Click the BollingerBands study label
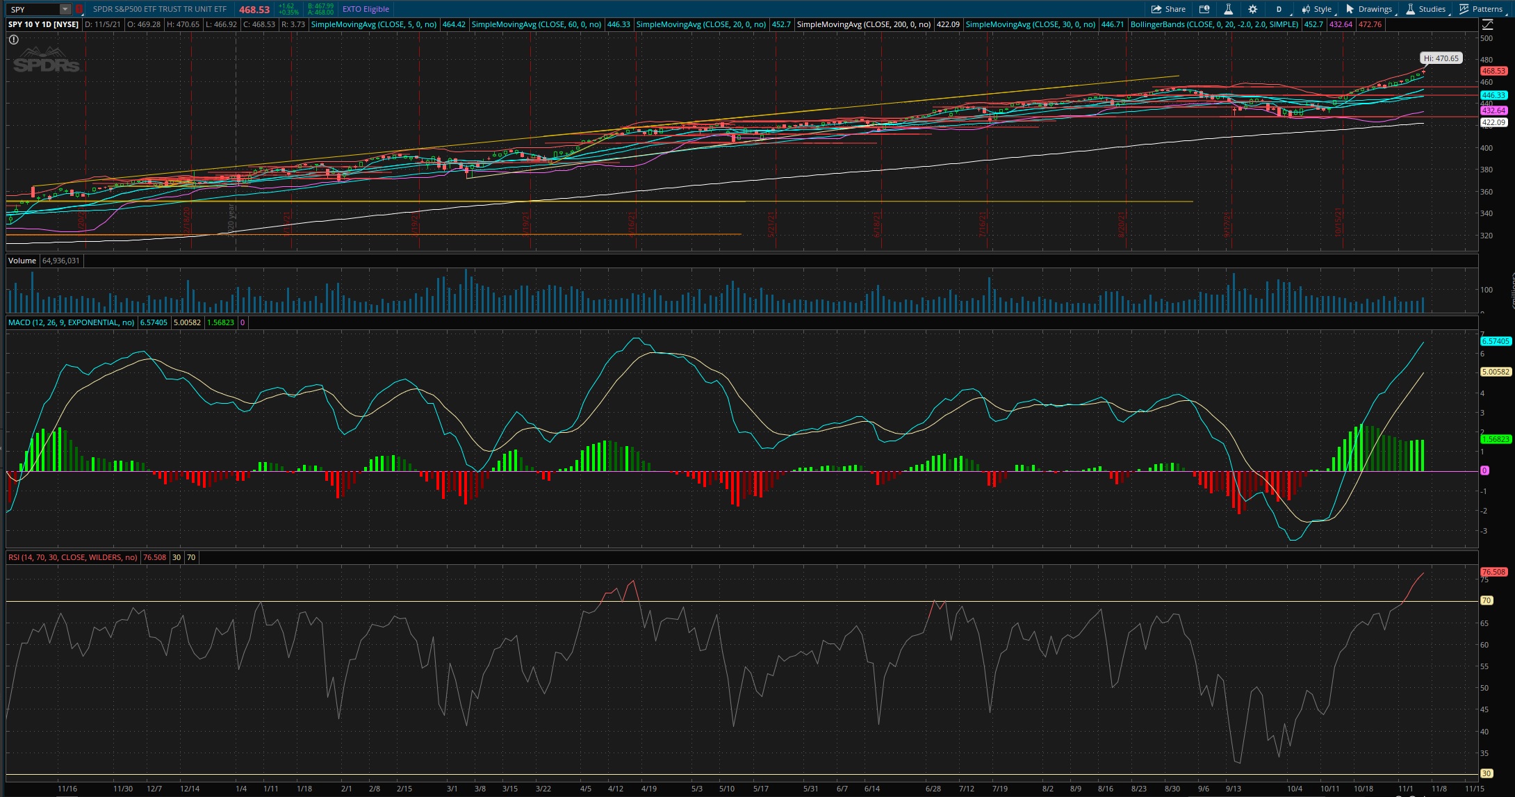 (1214, 24)
